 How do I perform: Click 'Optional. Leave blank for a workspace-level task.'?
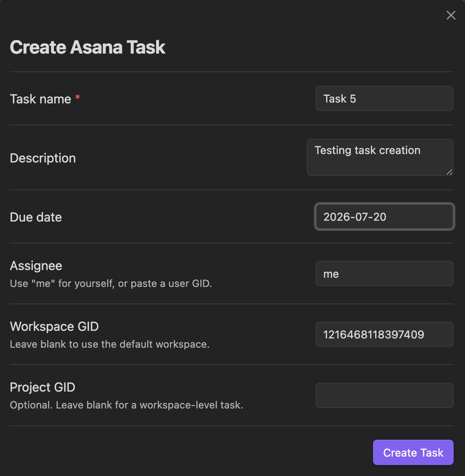pos(127,405)
